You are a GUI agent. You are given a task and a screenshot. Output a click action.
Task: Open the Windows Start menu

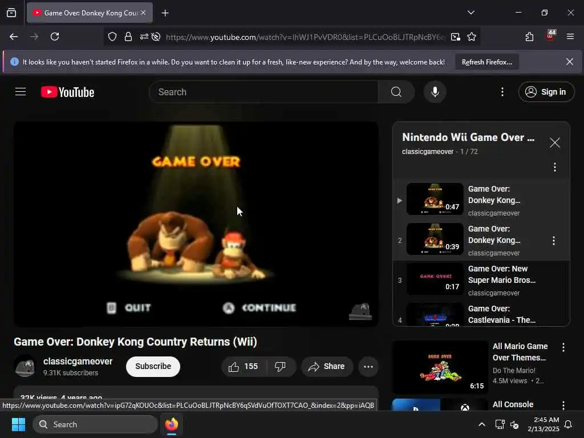[18, 424]
